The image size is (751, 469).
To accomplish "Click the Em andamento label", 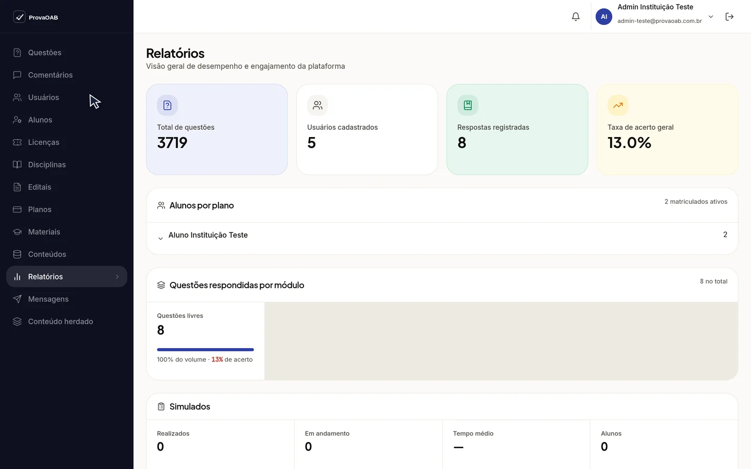I will tap(327, 434).
